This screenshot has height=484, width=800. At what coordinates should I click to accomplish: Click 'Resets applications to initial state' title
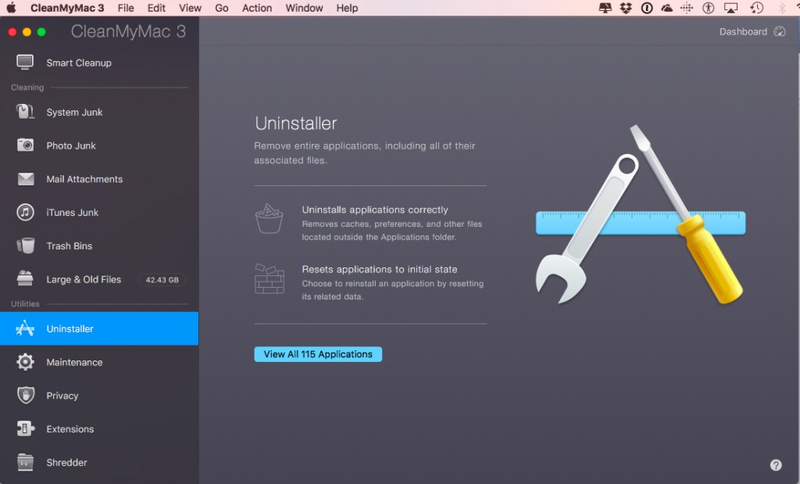379,269
